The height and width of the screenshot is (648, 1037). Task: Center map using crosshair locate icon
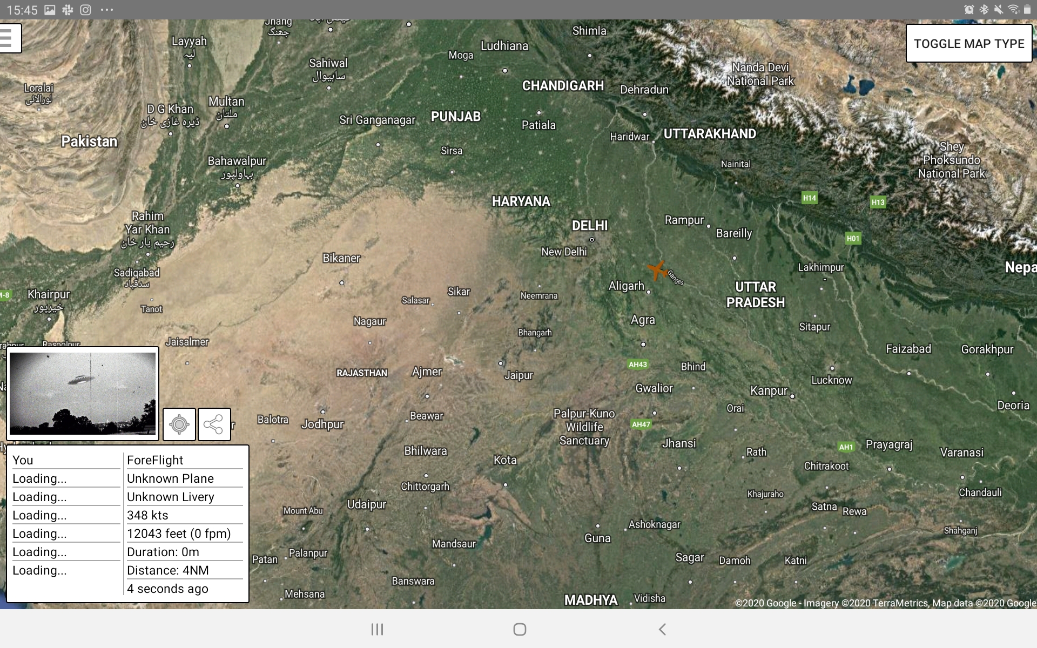(x=179, y=424)
